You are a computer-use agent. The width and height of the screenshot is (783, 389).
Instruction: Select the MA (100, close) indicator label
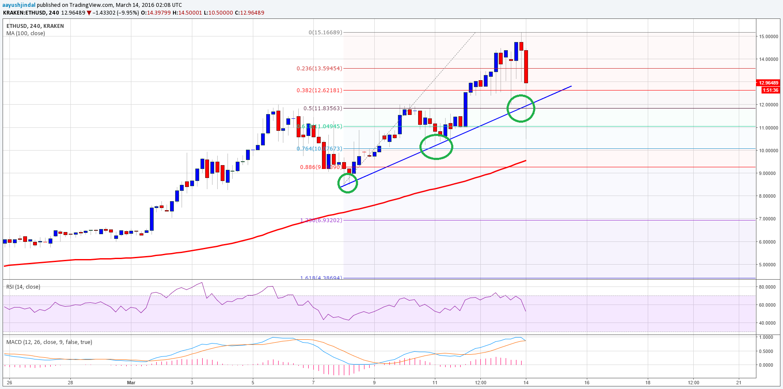(x=26, y=33)
